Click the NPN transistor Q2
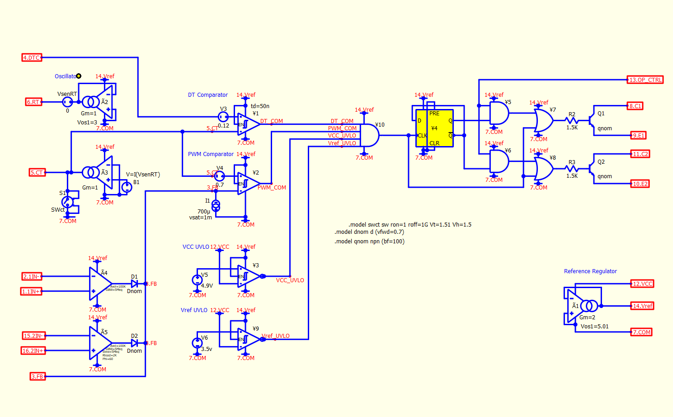 point(592,169)
